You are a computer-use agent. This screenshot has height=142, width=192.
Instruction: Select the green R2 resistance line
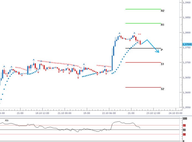(143, 9)
